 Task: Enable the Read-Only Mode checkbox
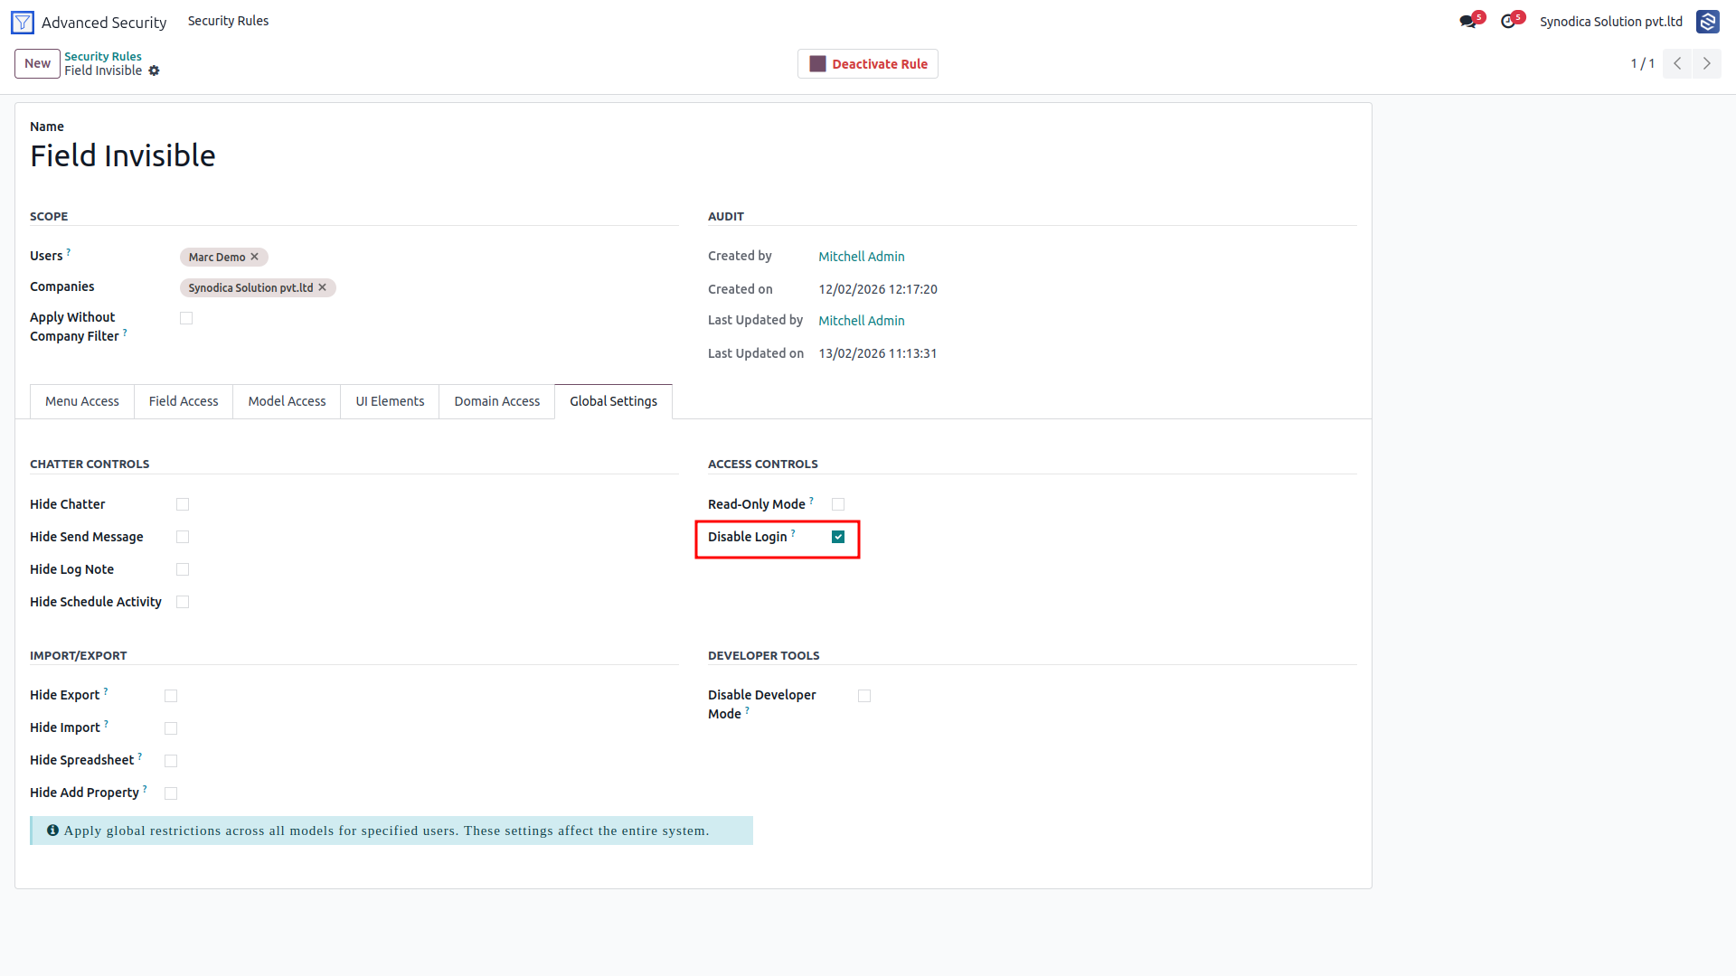pos(838,504)
